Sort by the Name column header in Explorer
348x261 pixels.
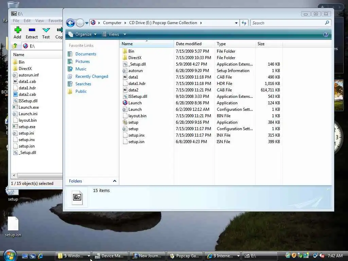147,44
